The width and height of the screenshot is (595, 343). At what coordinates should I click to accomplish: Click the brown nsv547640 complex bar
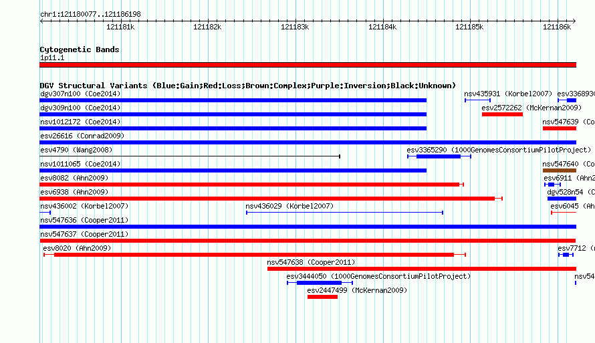tap(560, 170)
